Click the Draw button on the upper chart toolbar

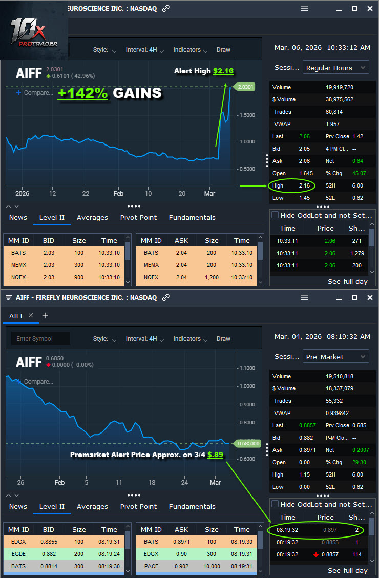coord(223,50)
